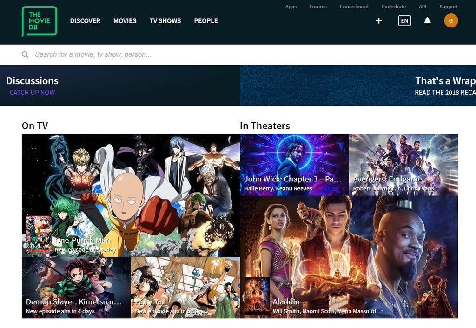The image size is (476, 328).
Task: Open the Support link
Action: pos(449,7)
